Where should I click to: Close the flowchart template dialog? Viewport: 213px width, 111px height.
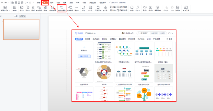point(172,33)
